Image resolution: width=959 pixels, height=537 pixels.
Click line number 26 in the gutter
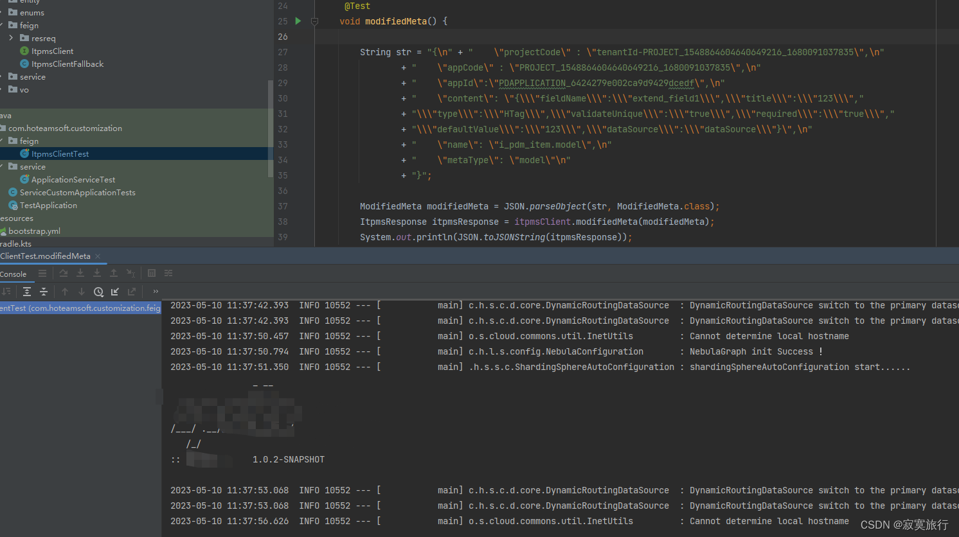click(283, 37)
